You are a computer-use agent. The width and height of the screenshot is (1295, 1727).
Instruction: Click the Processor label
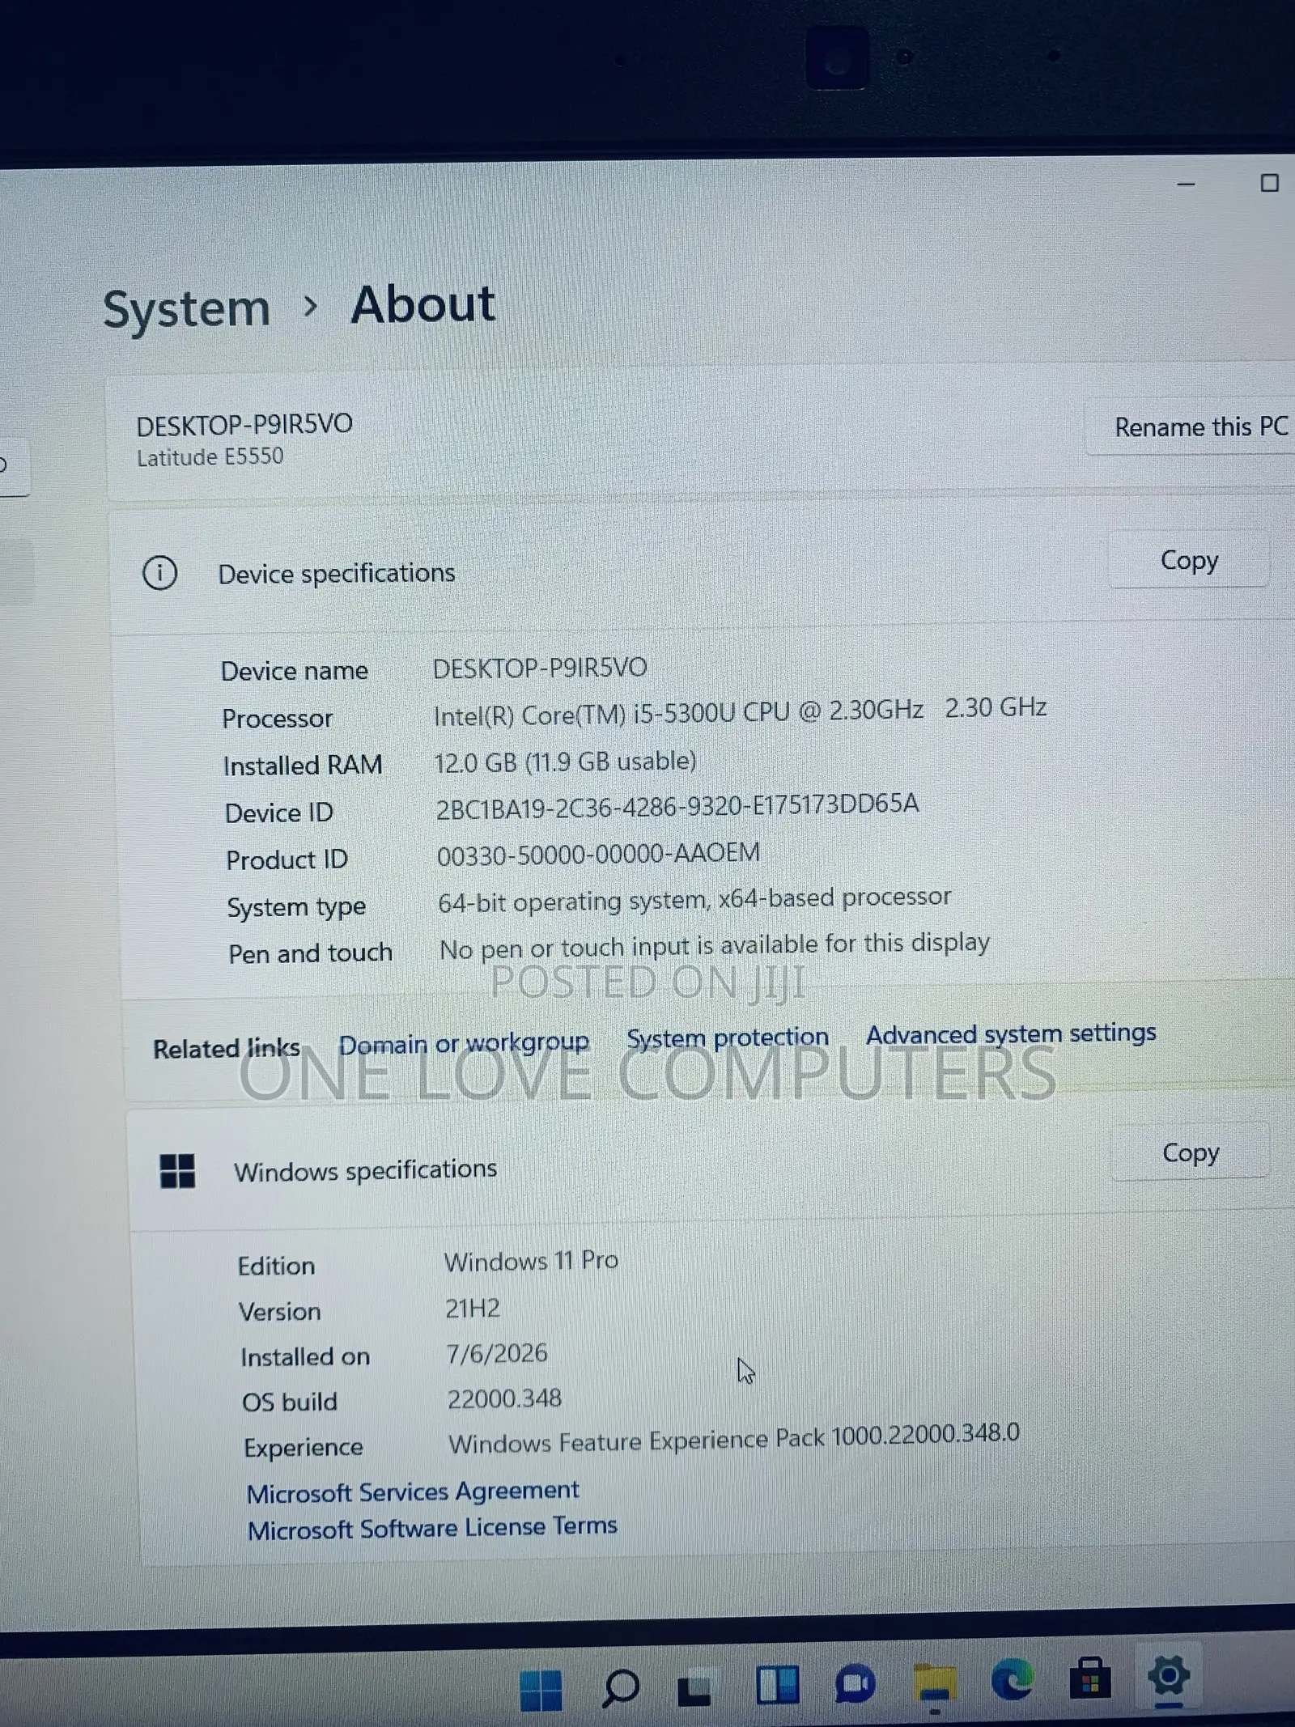tap(277, 718)
